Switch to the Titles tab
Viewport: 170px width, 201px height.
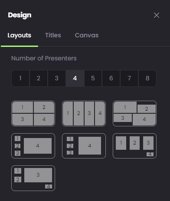point(53,35)
